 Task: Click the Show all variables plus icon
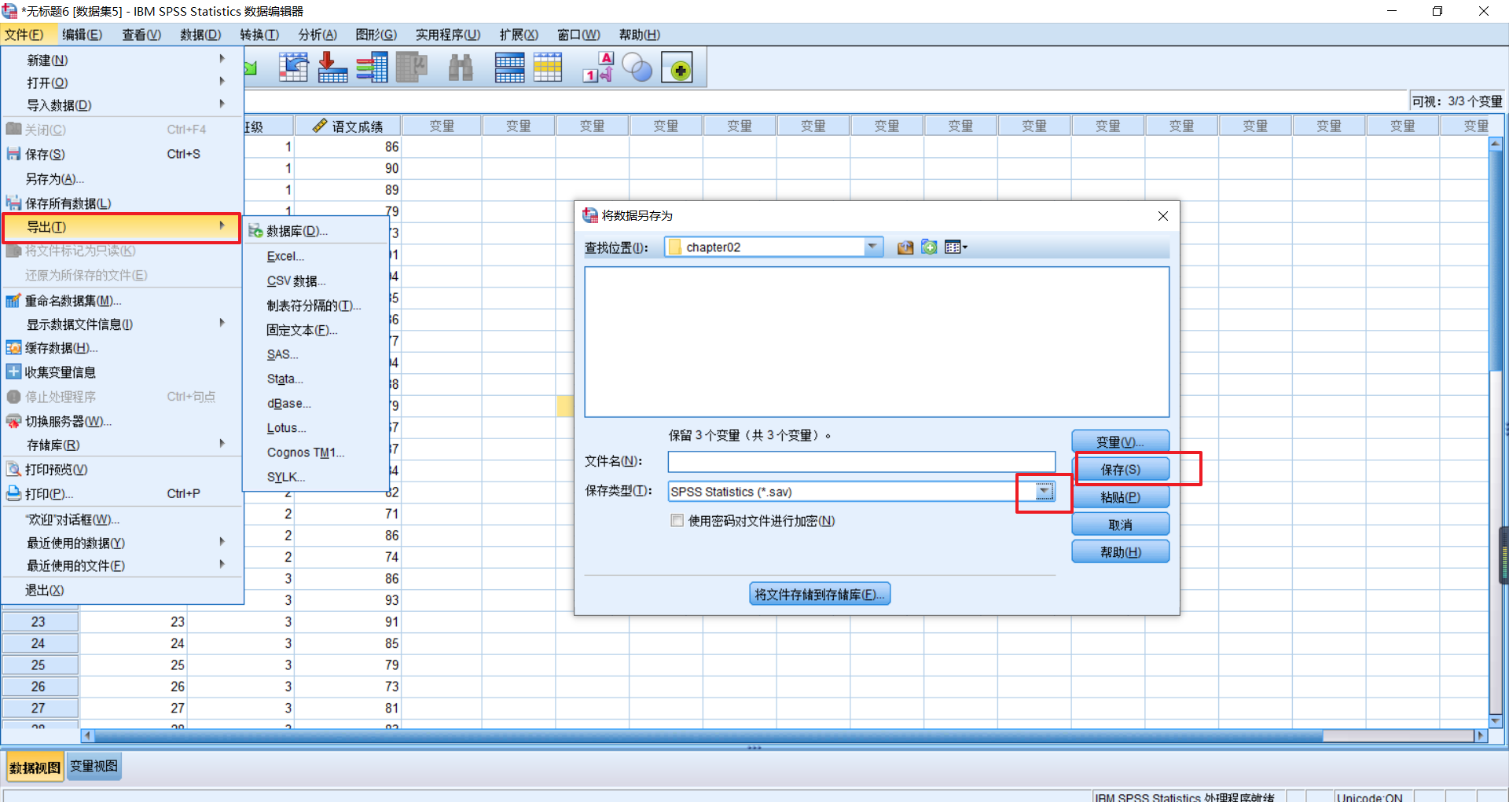[677, 68]
